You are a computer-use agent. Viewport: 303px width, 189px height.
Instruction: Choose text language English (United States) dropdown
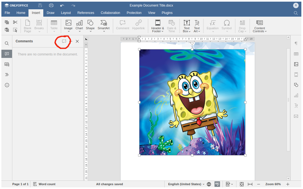pos(186,184)
